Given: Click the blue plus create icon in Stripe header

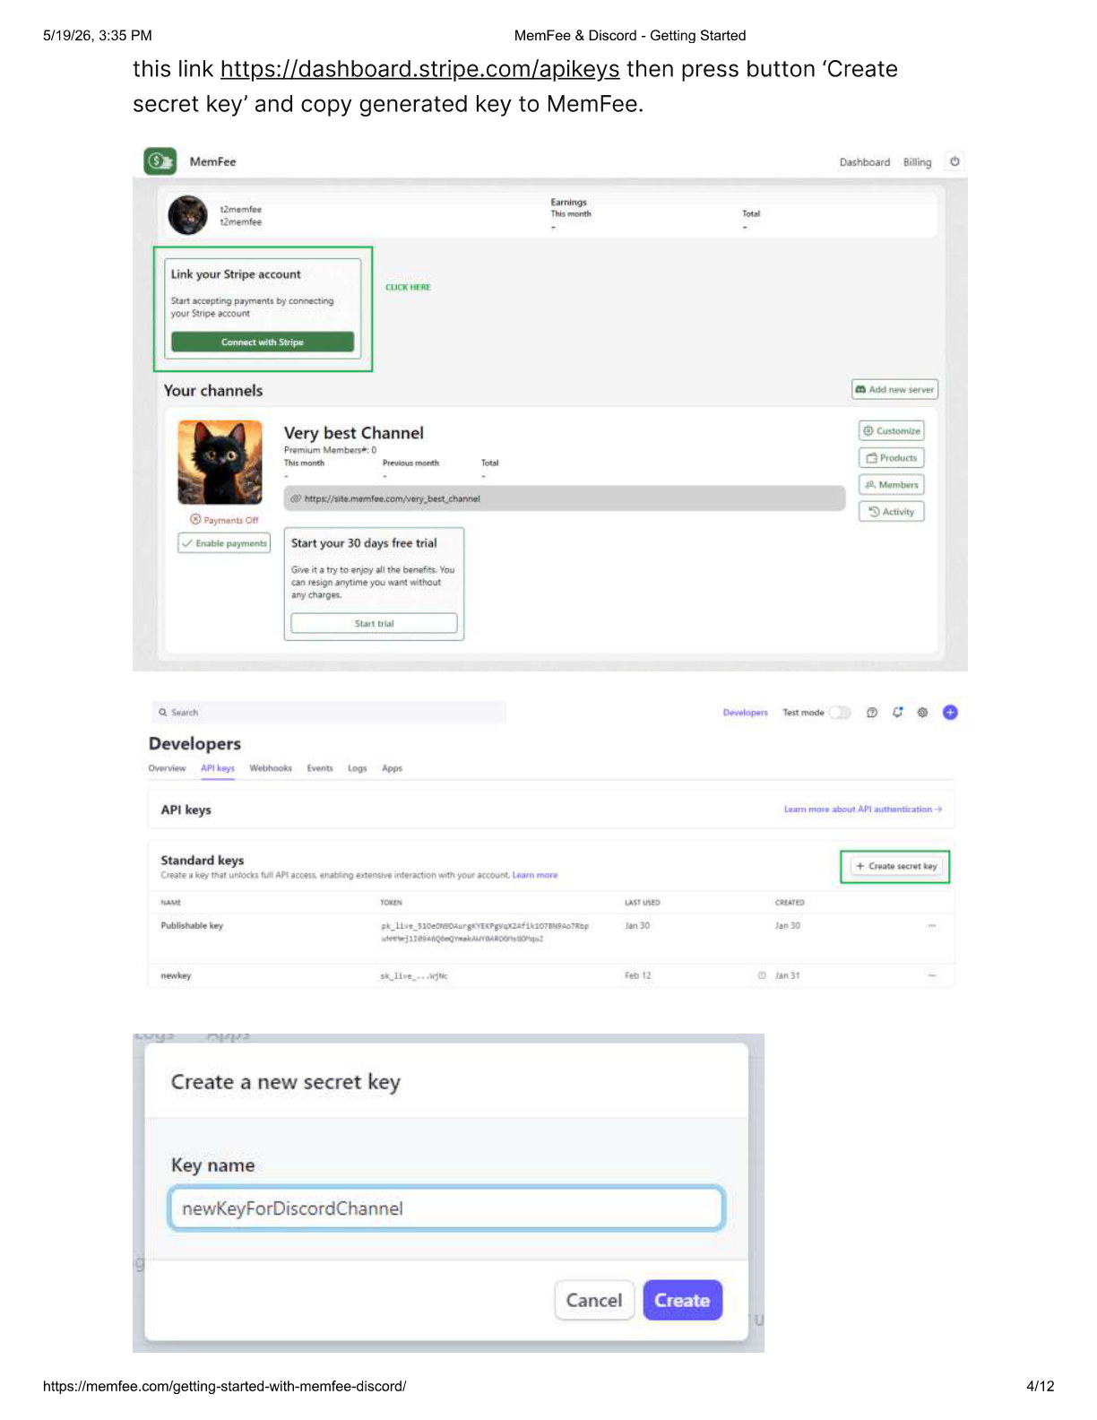Looking at the screenshot, I should (950, 713).
